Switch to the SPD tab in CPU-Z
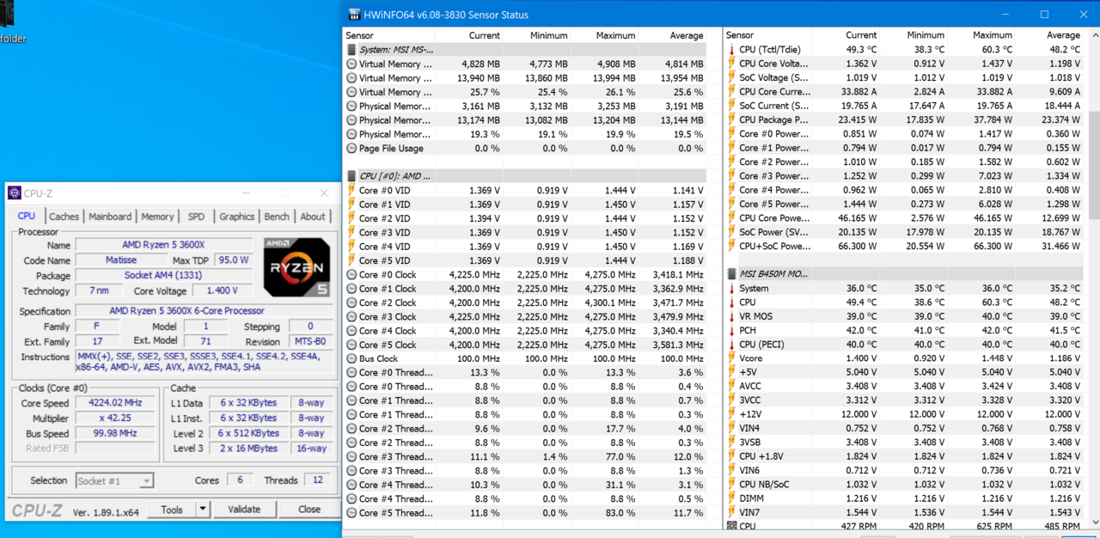The width and height of the screenshot is (1100, 538). click(x=196, y=217)
